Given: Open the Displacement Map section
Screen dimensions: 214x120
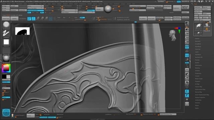Looking at the screenshot, I should pyautogui.click(x=200, y=89).
